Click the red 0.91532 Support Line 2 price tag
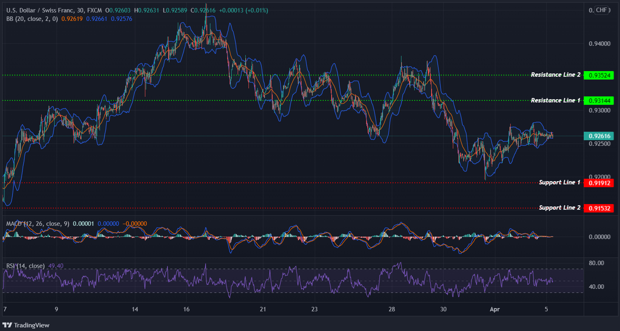Screen dimensions: 620x331 coord(599,208)
